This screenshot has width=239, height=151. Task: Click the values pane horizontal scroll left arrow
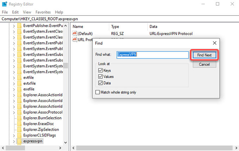point(73,148)
